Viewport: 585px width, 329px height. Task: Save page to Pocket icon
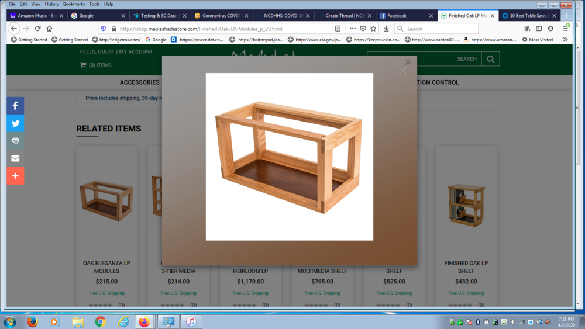tap(363, 29)
